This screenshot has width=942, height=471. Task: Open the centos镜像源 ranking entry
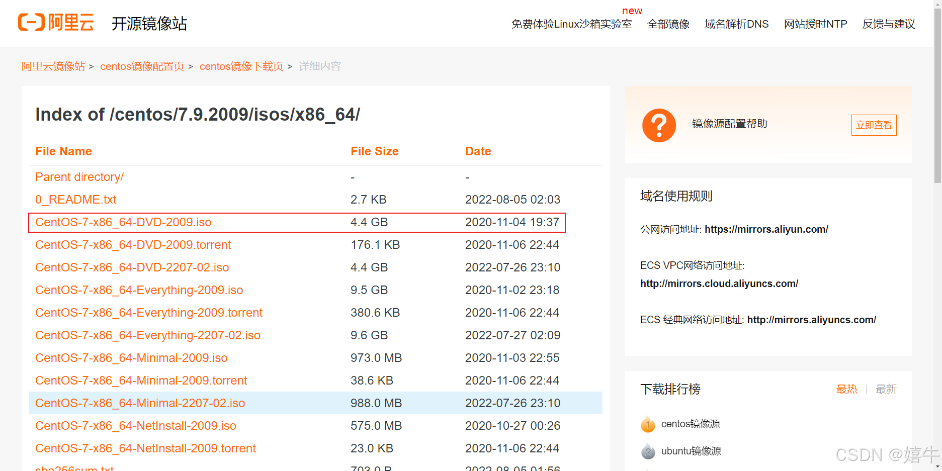point(691,424)
